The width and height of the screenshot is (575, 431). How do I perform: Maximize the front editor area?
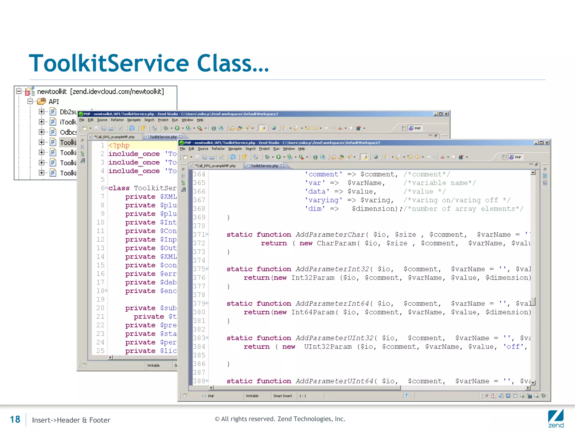click(x=536, y=164)
